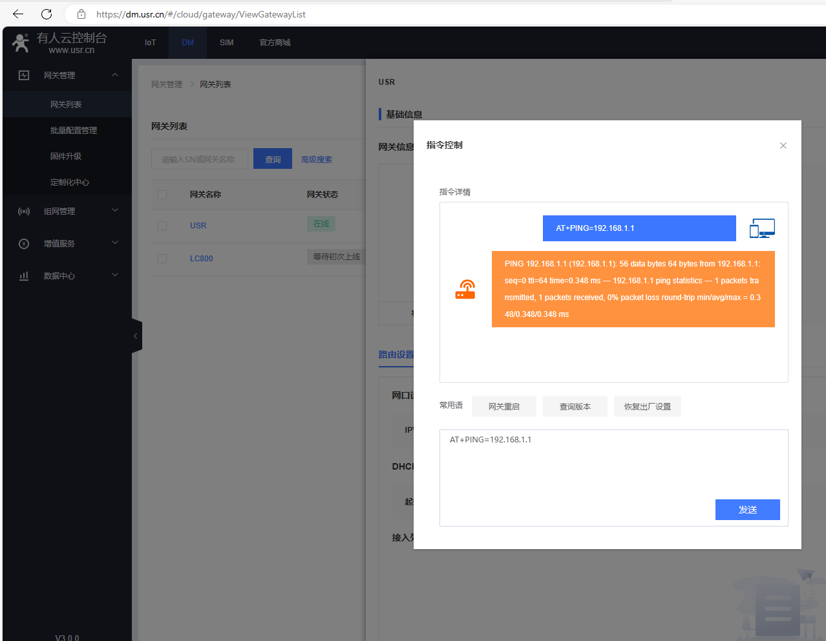
Task: Toggle the select-all checkbox in table header
Action: click(x=162, y=195)
